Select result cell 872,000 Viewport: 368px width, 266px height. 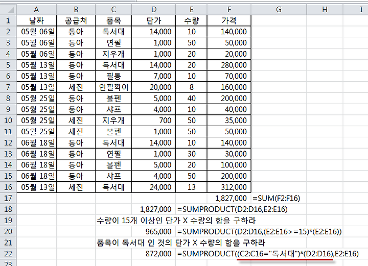click(x=154, y=254)
